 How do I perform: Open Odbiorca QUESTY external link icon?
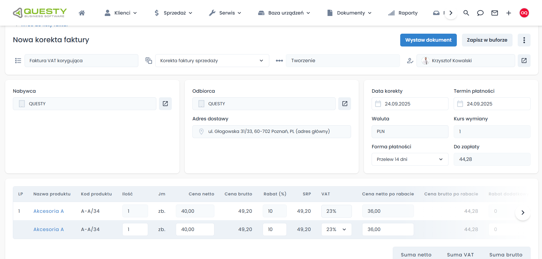[345, 104]
